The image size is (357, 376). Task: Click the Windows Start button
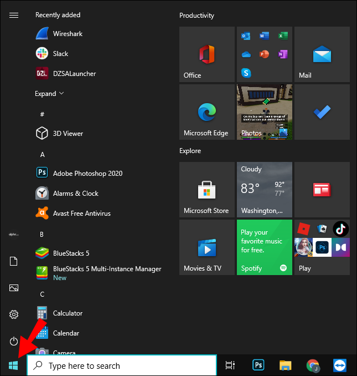13,365
